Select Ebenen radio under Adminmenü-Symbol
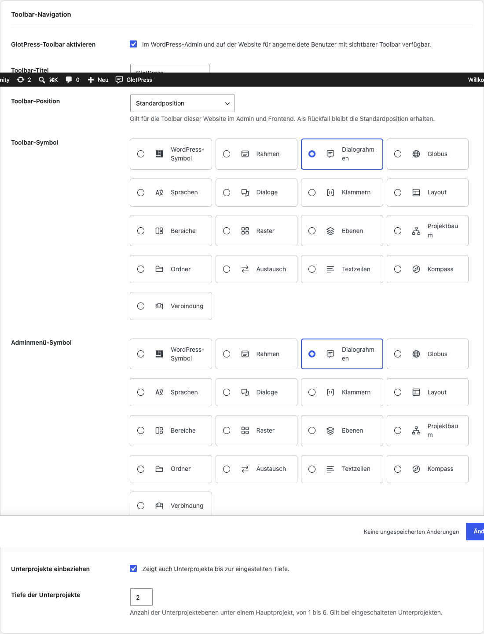This screenshot has width=484, height=634. 312,430
